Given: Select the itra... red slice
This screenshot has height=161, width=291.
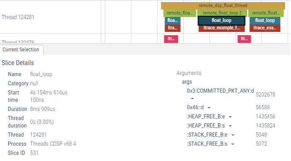Looking at the screenshot, I should click(x=172, y=28).
